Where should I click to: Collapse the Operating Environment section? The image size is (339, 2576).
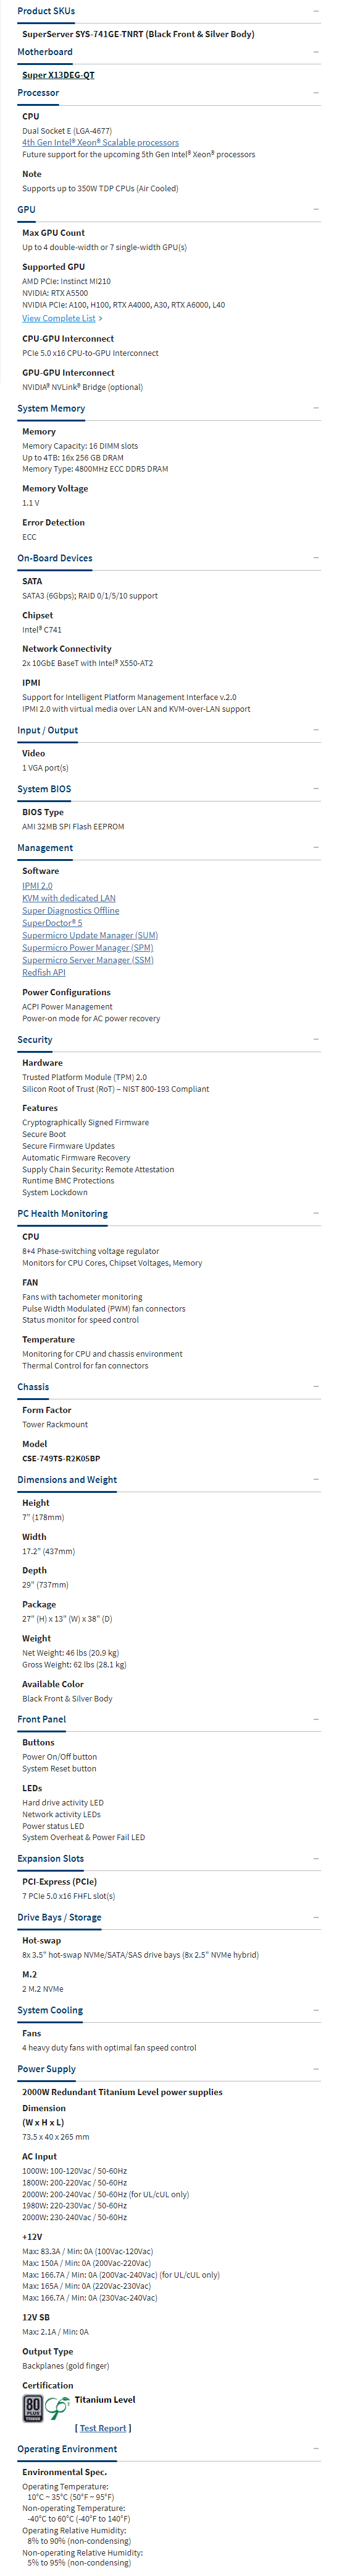pyautogui.click(x=316, y=2449)
